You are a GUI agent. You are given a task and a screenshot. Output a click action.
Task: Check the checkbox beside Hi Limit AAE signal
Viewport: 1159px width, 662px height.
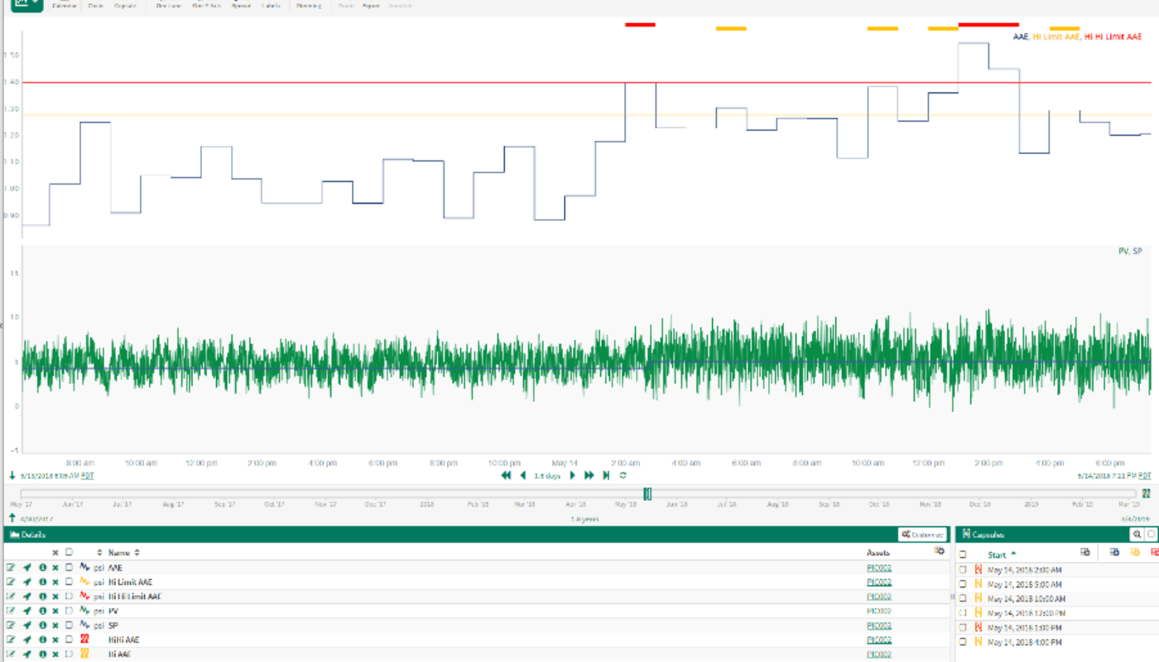pyautogui.click(x=70, y=582)
